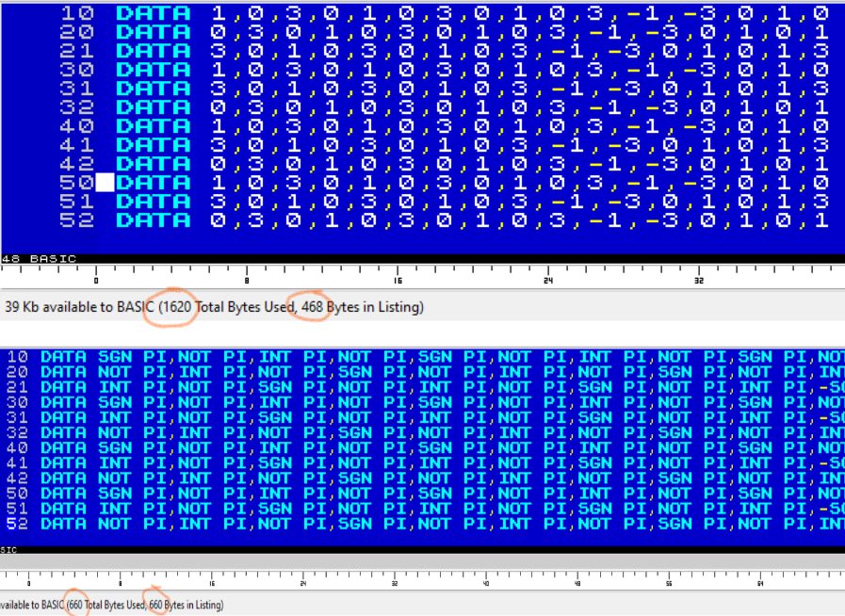The width and height of the screenshot is (845, 616).
Task: Click ruler mark 24 under the numeric listing
Action: [548, 281]
